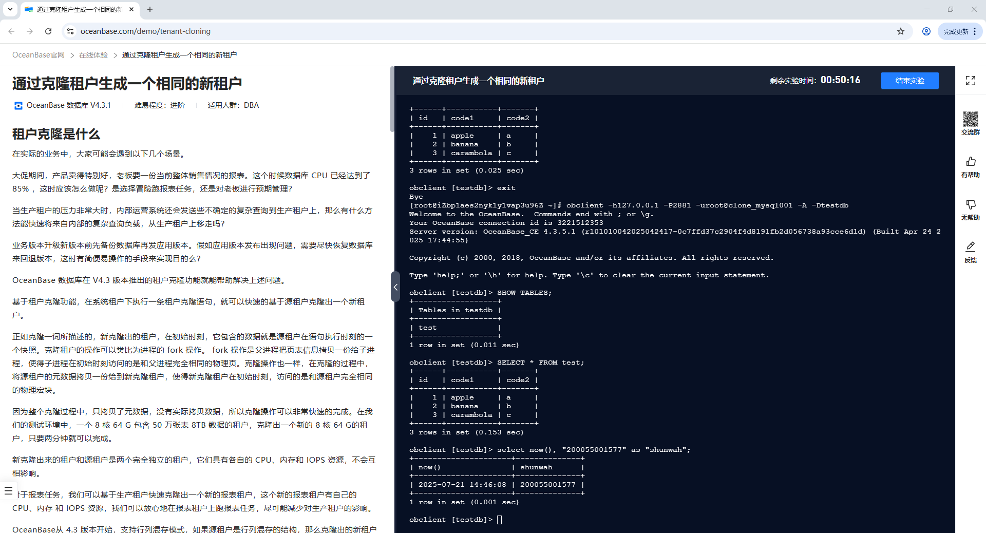986x533 pixels.
Task: Open the browser profile avatar
Action: (926, 31)
